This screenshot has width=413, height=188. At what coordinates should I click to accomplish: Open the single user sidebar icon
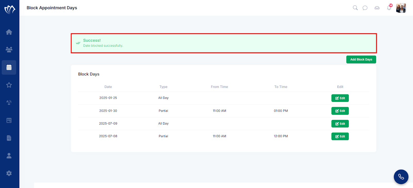(x=9, y=156)
